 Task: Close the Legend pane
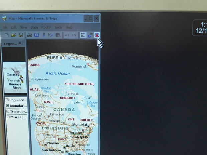point(20,43)
